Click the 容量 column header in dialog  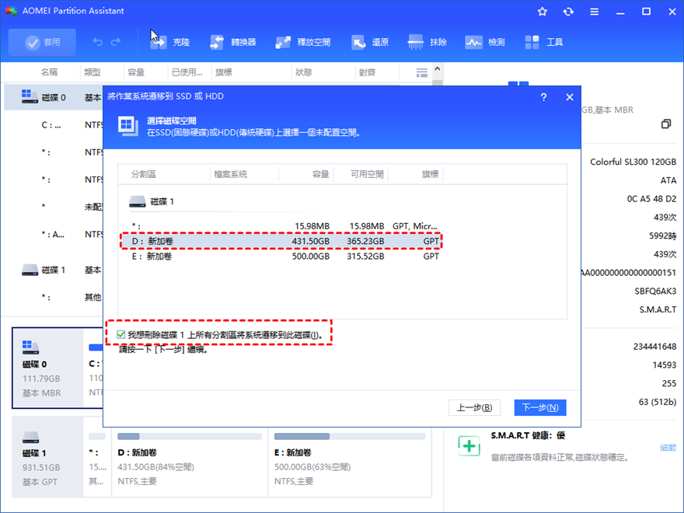320,174
